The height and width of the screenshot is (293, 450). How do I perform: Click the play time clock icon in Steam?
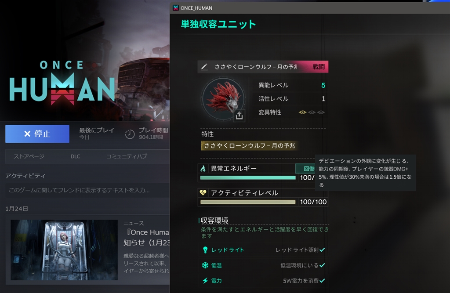(x=130, y=134)
